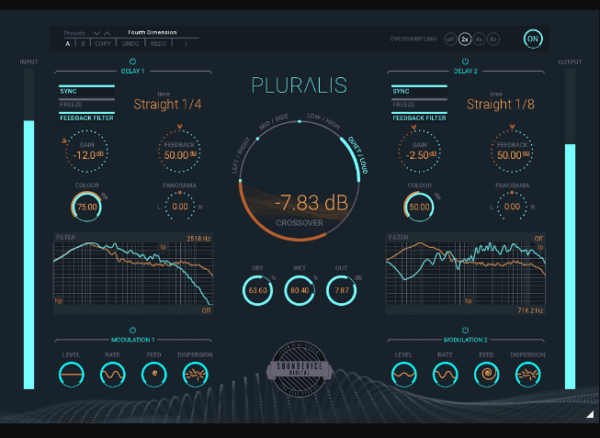Toggle Delay 1 FEEDBACK FILTER

pos(87,117)
